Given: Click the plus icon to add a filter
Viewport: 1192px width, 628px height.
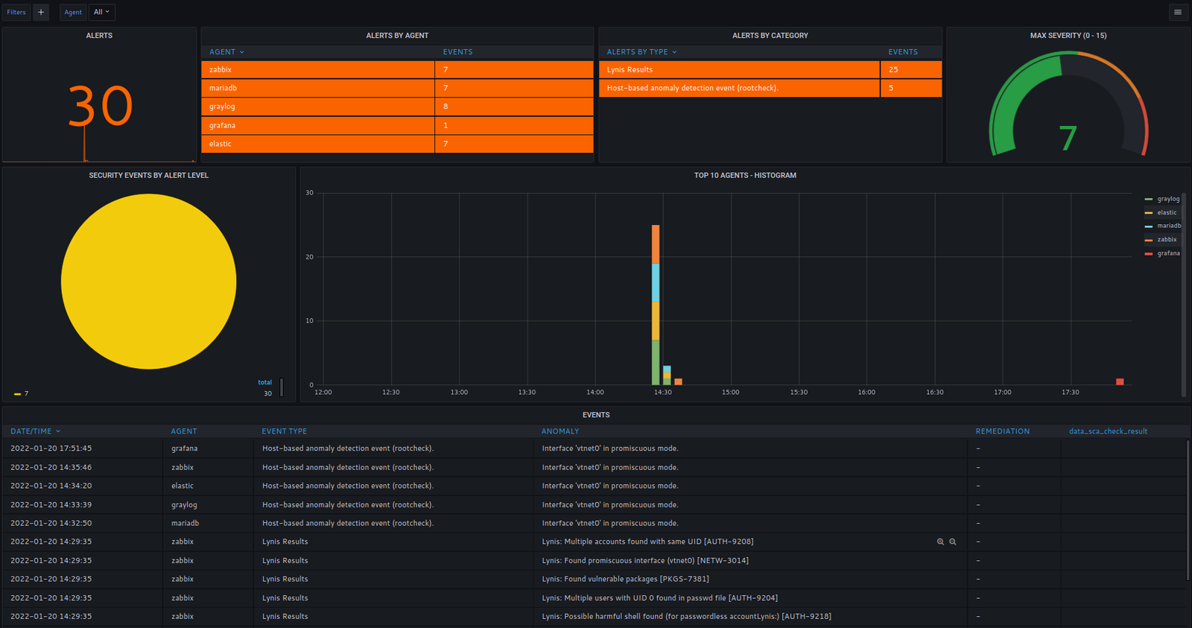Looking at the screenshot, I should (41, 12).
